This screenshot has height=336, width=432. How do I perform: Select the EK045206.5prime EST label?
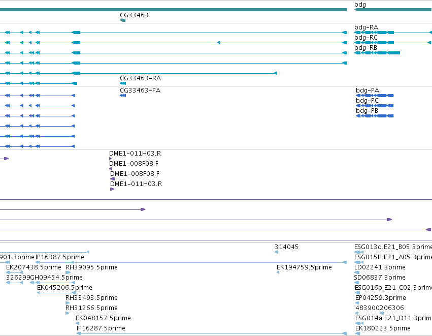65,288
